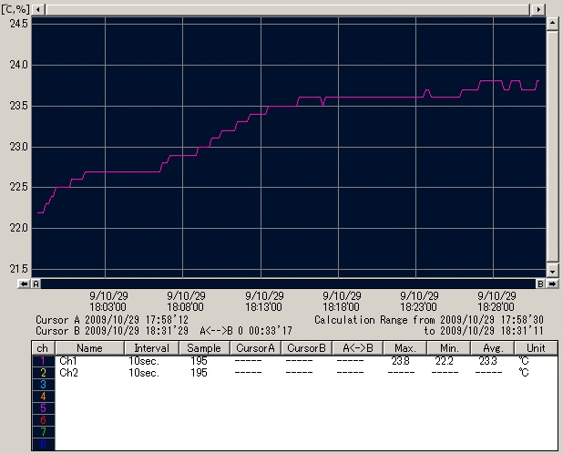The image size is (563, 454).
Task: Select channel 6 color box
Action: click(43, 420)
